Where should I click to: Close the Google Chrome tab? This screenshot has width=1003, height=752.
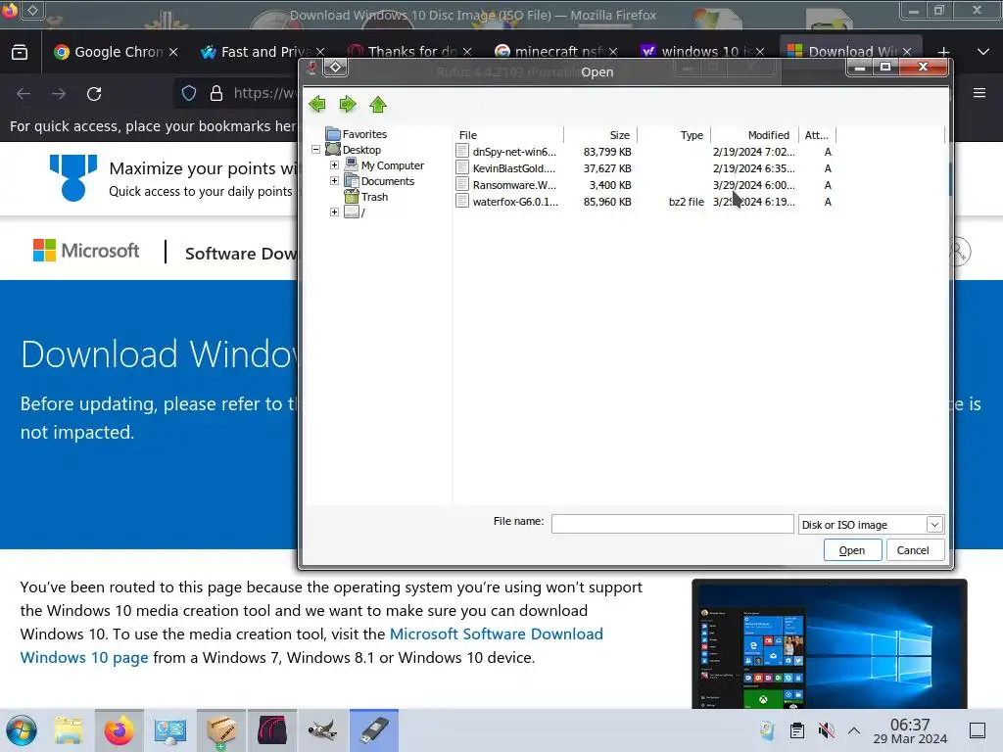(173, 52)
